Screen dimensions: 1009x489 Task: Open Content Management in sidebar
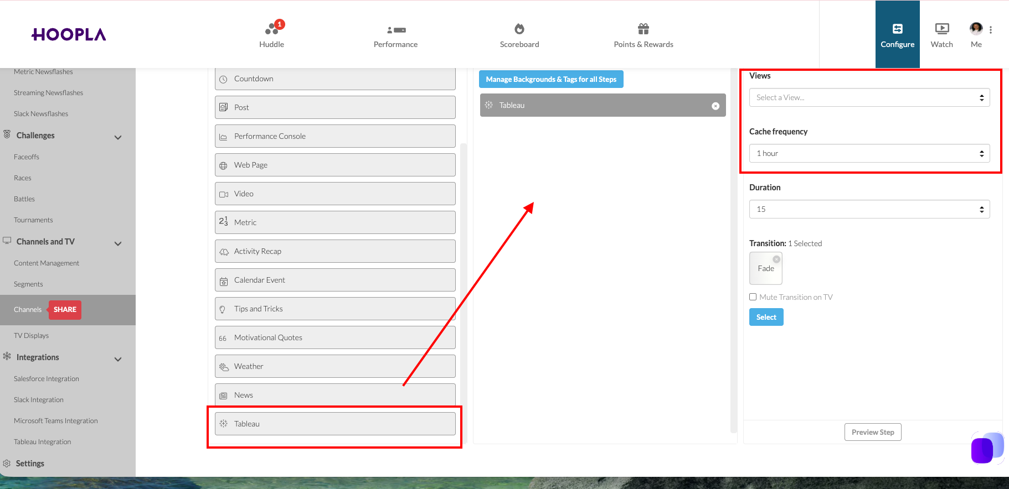click(x=47, y=263)
